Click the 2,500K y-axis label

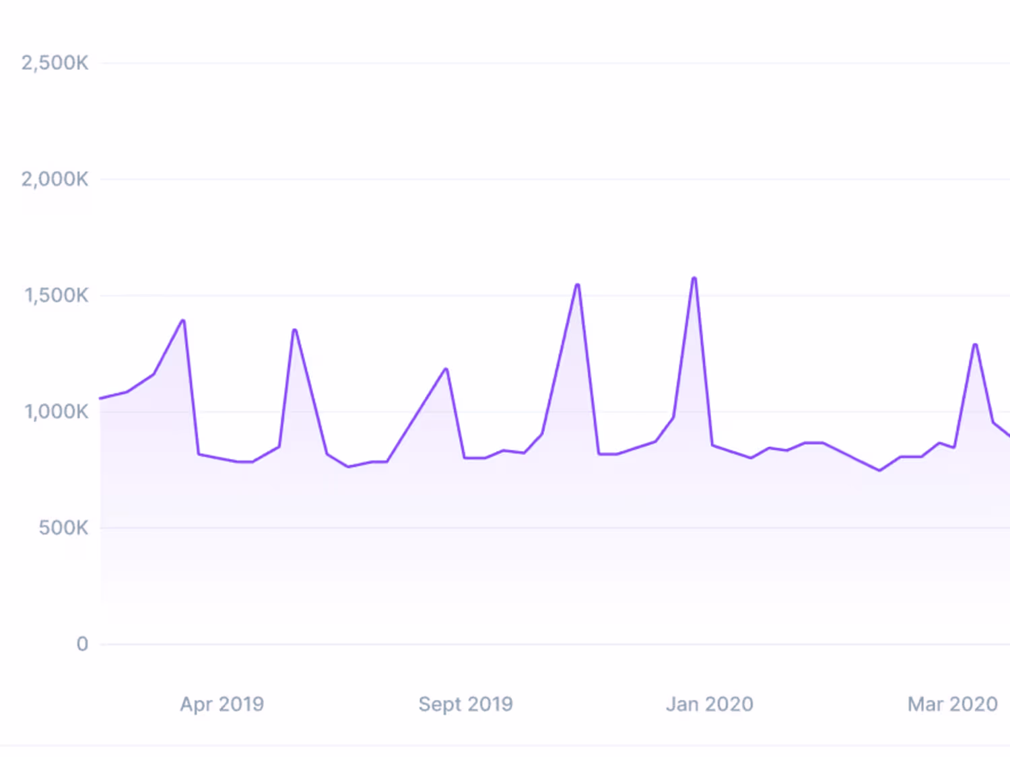point(55,63)
